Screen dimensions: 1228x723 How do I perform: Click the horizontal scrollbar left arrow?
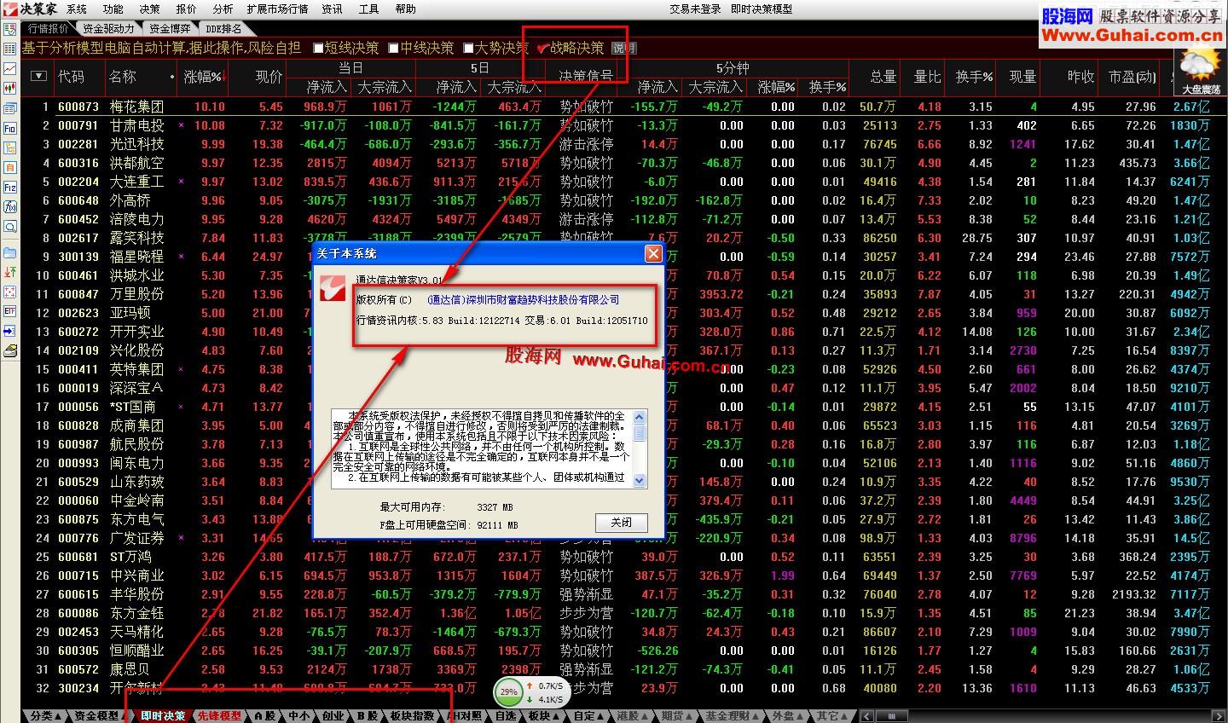[867, 716]
